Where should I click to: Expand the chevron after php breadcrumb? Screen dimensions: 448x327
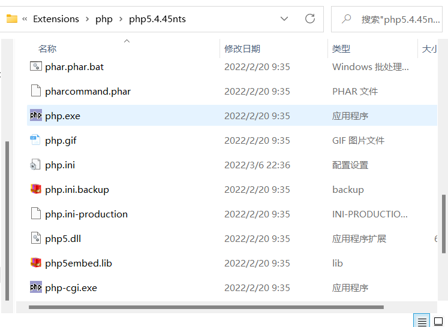(121, 19)
